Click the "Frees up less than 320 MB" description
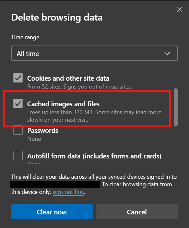 (94, 115)
